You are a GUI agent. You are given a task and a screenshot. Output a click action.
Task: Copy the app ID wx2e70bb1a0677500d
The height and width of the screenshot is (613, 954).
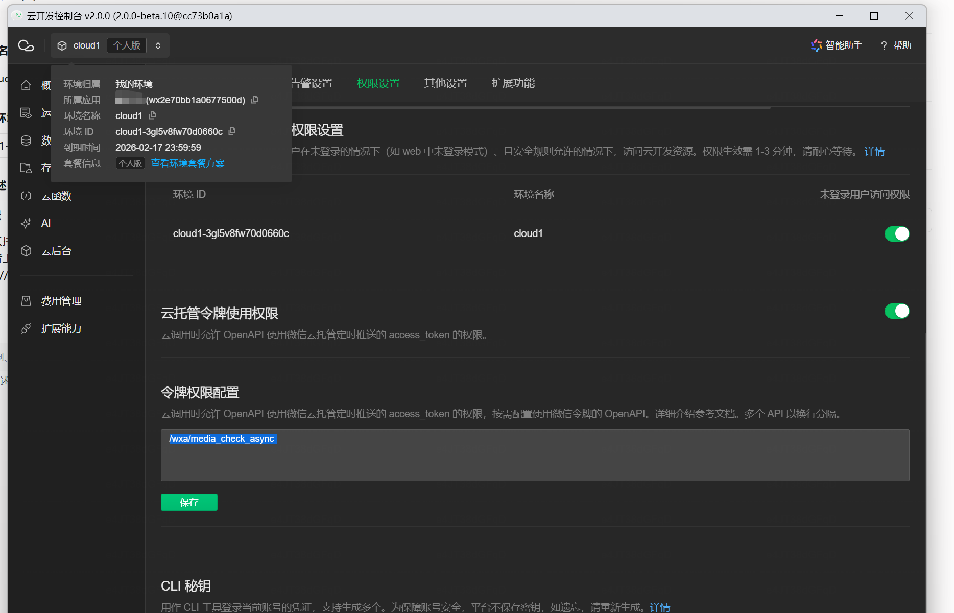point(255,100)
